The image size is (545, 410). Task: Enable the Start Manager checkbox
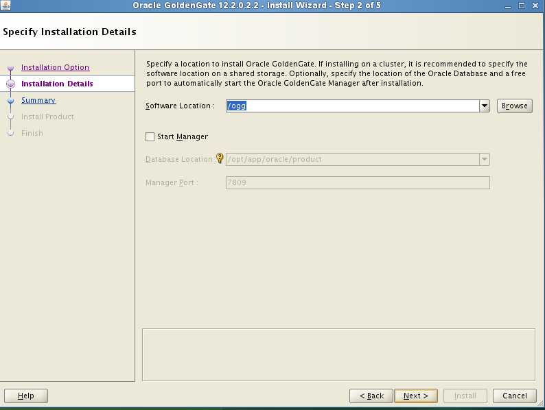click(150, 137)
